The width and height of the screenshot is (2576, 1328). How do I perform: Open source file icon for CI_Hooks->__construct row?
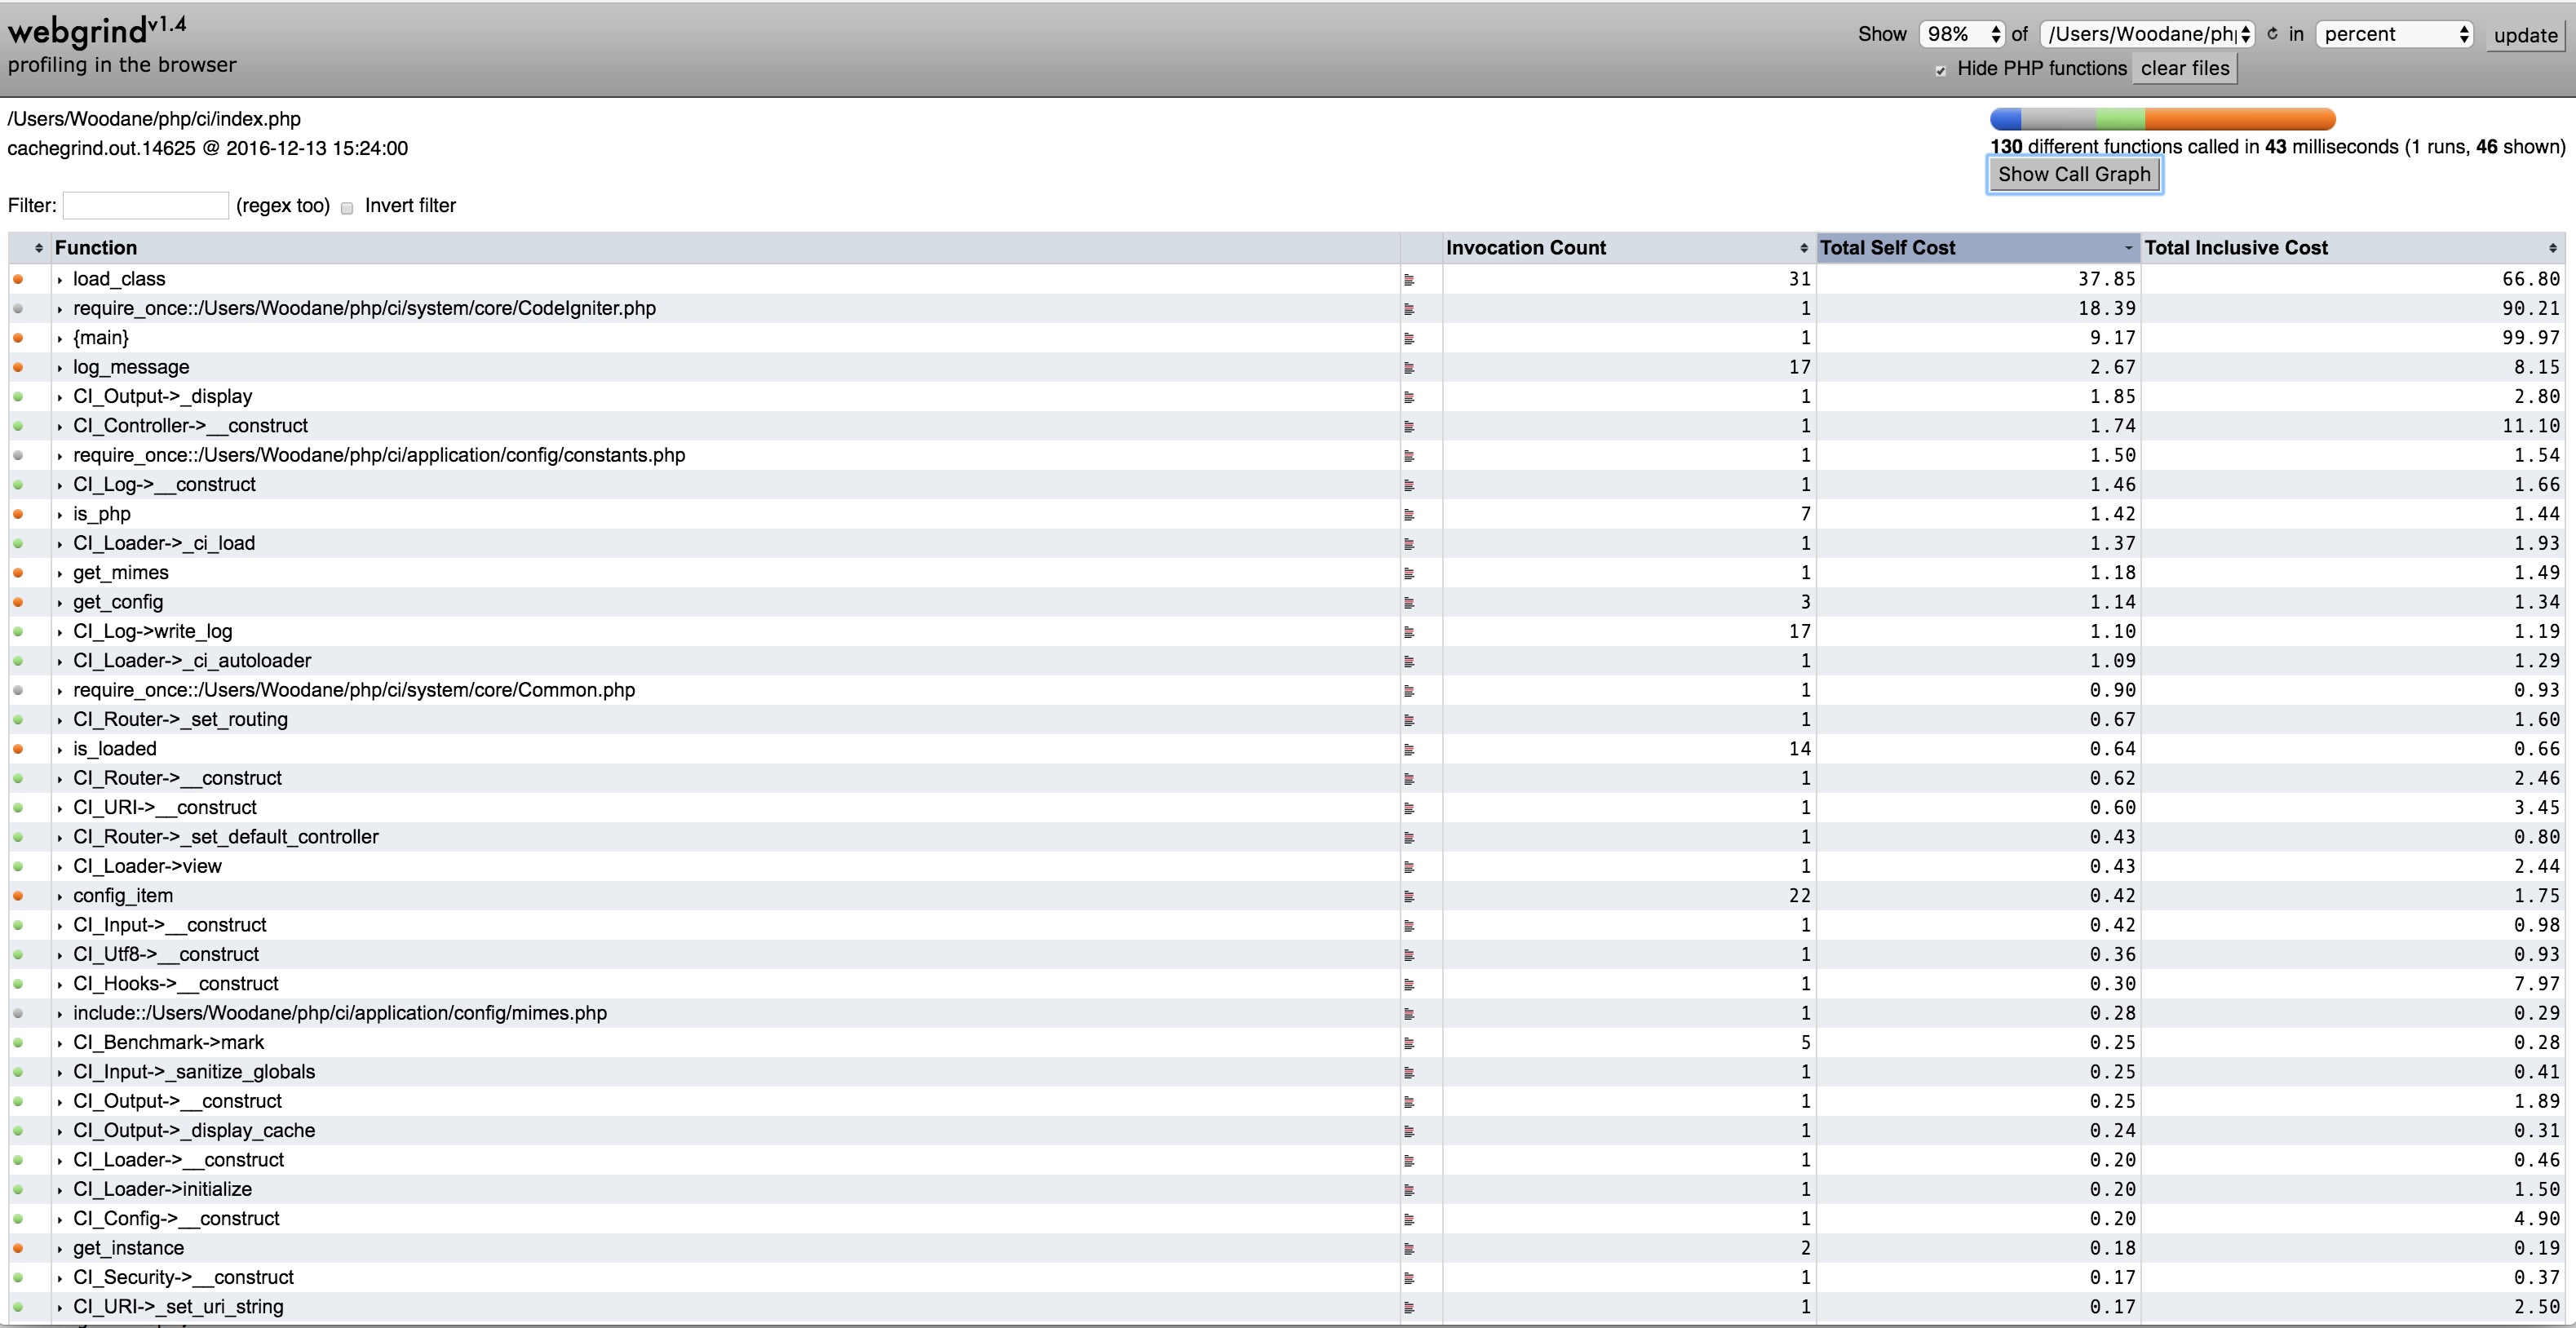(x=1409, y=985)
